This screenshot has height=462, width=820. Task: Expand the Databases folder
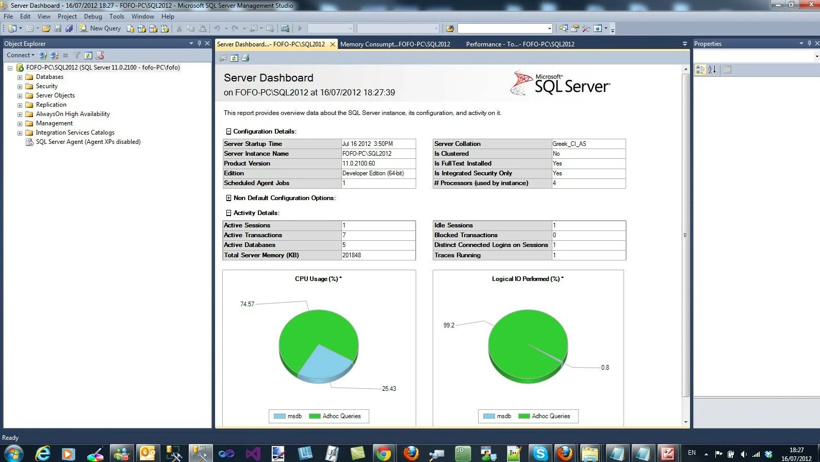[x=20, y=77]
